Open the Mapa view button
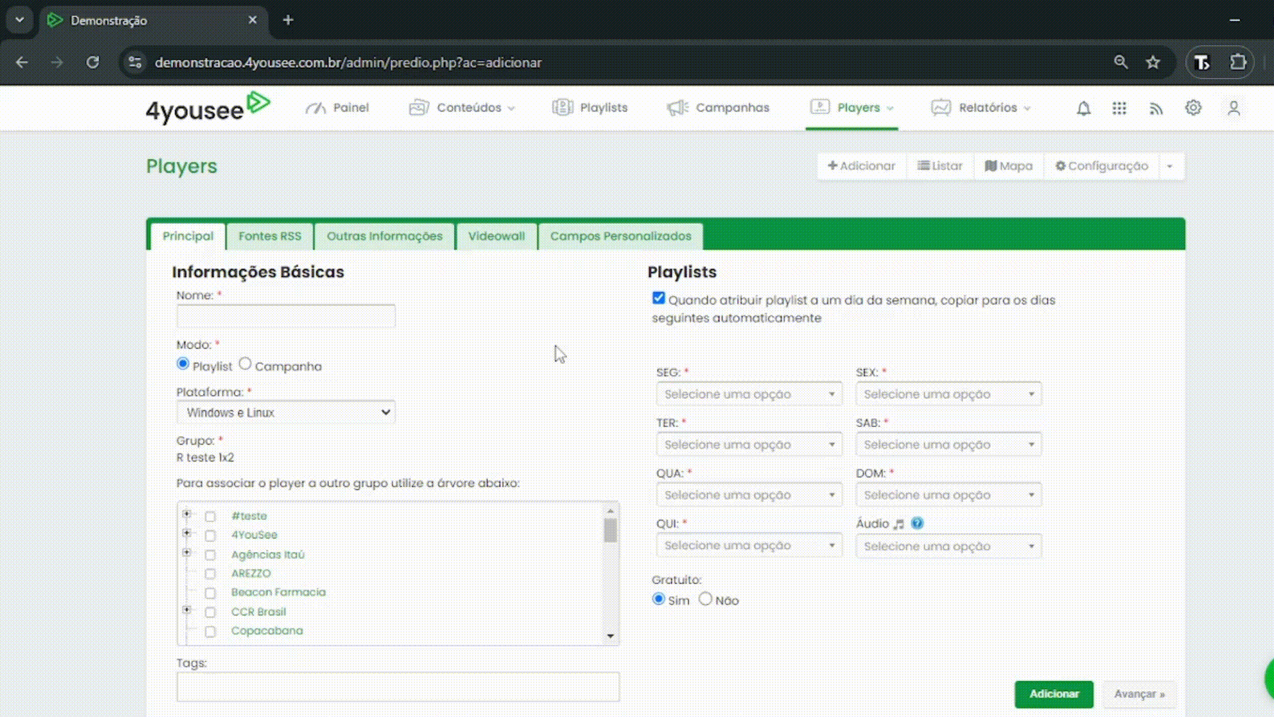1274x717 pixels. click(x=1009, y=166)
